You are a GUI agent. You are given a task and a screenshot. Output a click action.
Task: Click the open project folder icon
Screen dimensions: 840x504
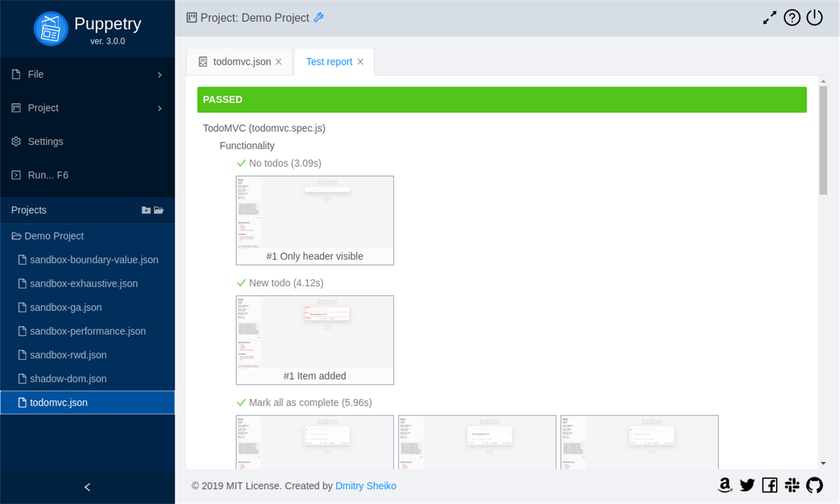(159, 210)
